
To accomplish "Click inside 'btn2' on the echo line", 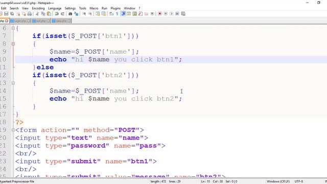I will pyautogui.click(x=165, y=99).
